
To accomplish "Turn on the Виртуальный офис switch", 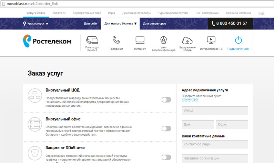I will pos(166,128).
